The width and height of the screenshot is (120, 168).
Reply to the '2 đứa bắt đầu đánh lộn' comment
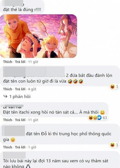[x=20, y=89]
